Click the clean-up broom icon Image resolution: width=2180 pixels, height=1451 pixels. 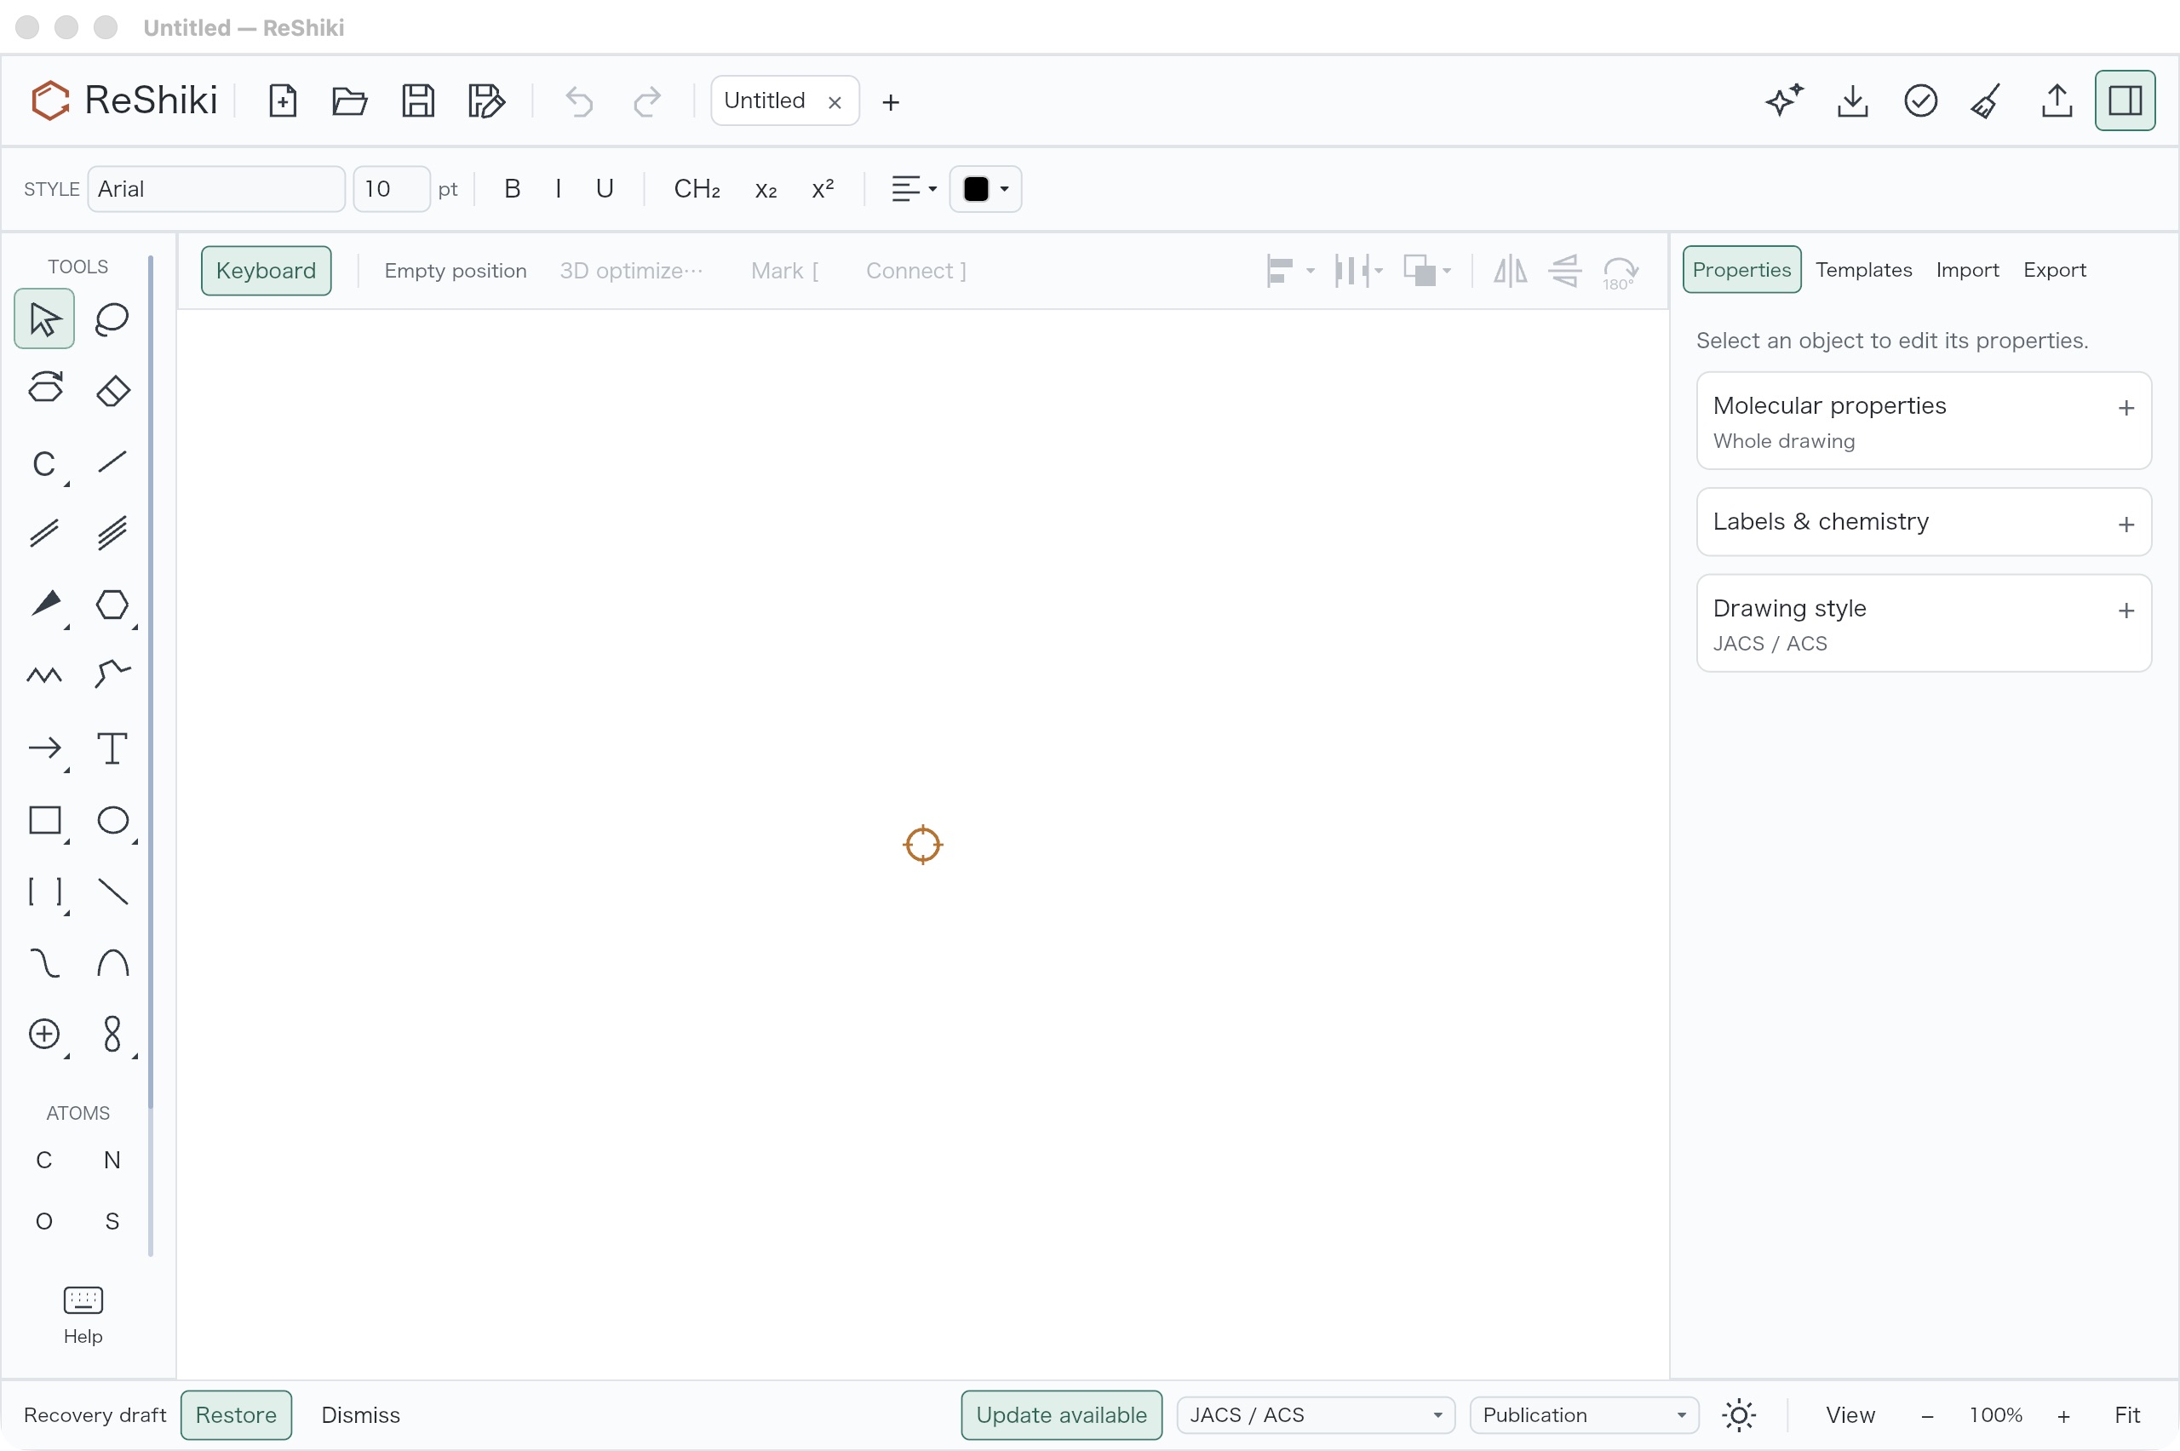click(1988, 100)
